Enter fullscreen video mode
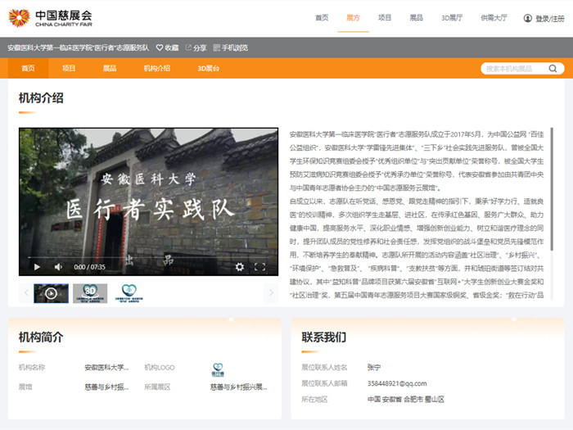 260,266
